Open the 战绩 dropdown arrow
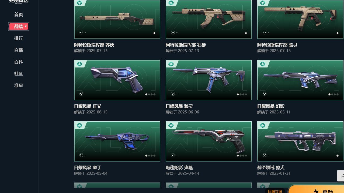The height and width of the screenshot is (193, 344). click(x=26, y=26)
